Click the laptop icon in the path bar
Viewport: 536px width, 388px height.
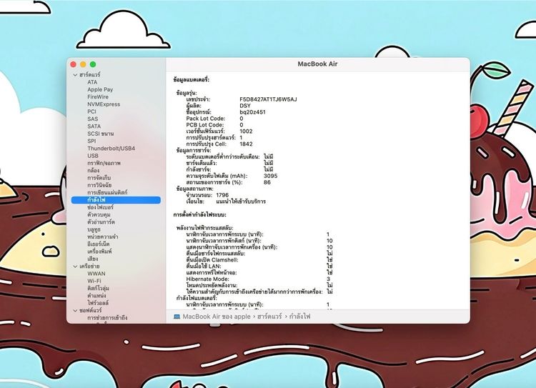[177, 316]
